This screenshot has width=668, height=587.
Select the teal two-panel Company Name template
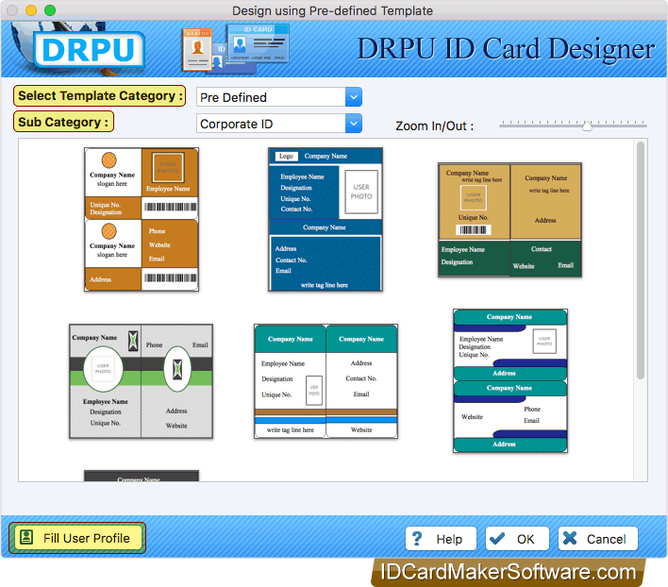(x=326, y=381)
